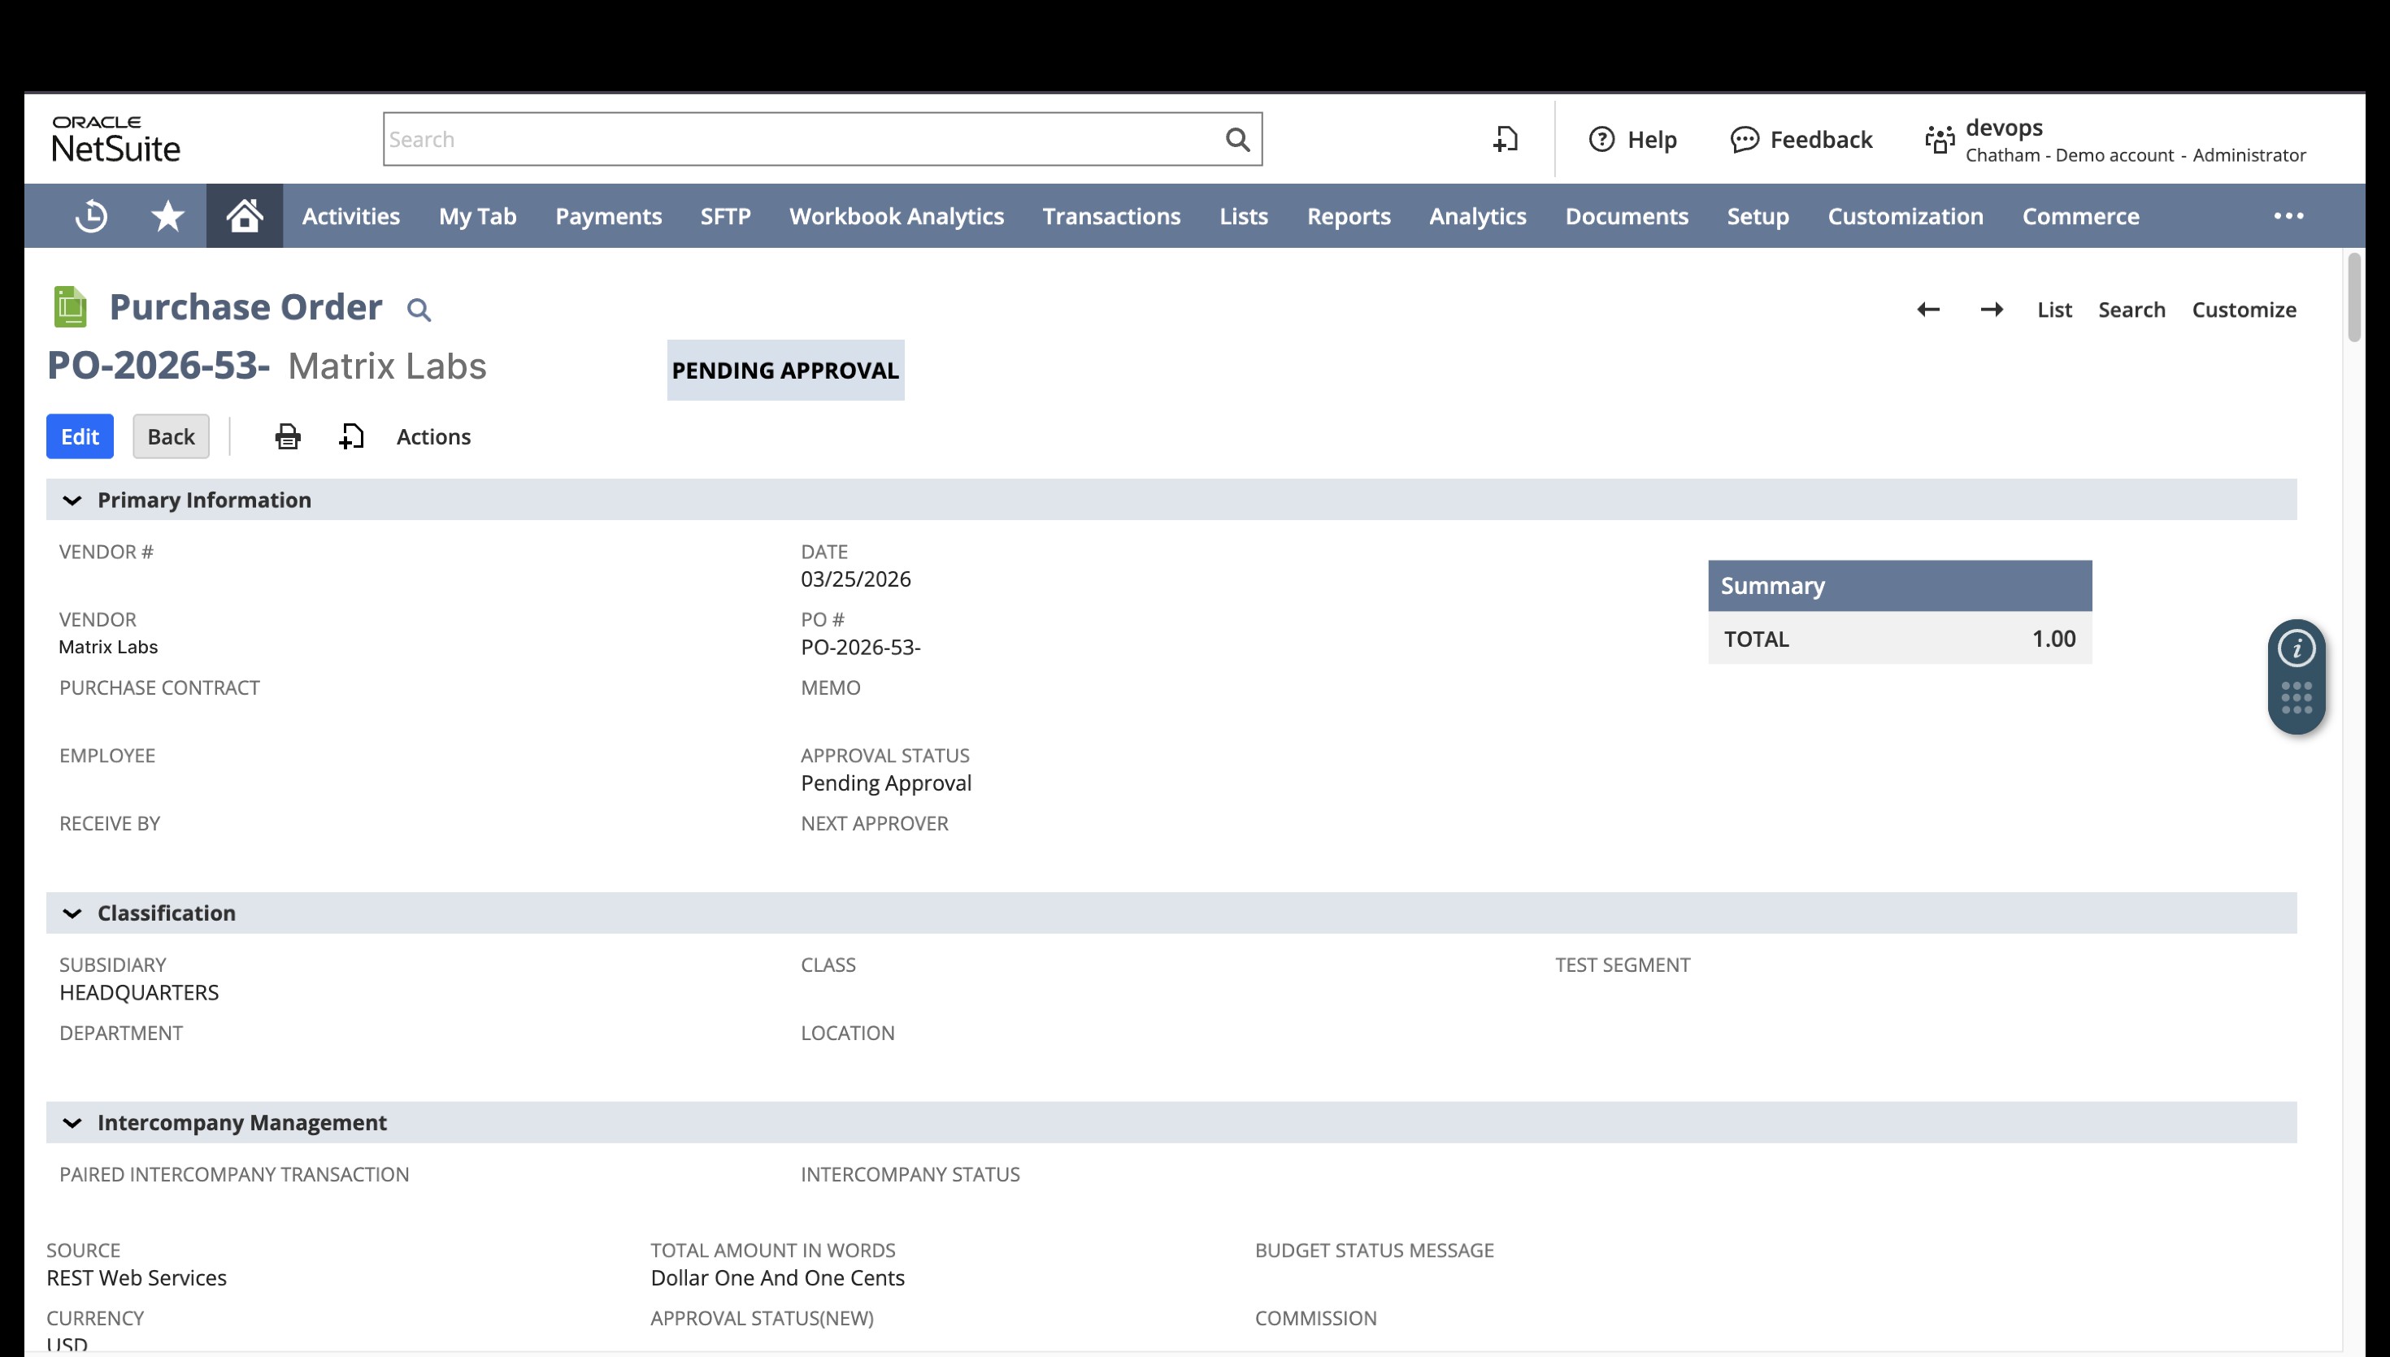Collapse the Classification section
2390x1357 pixels.
[x=72, y=913]
